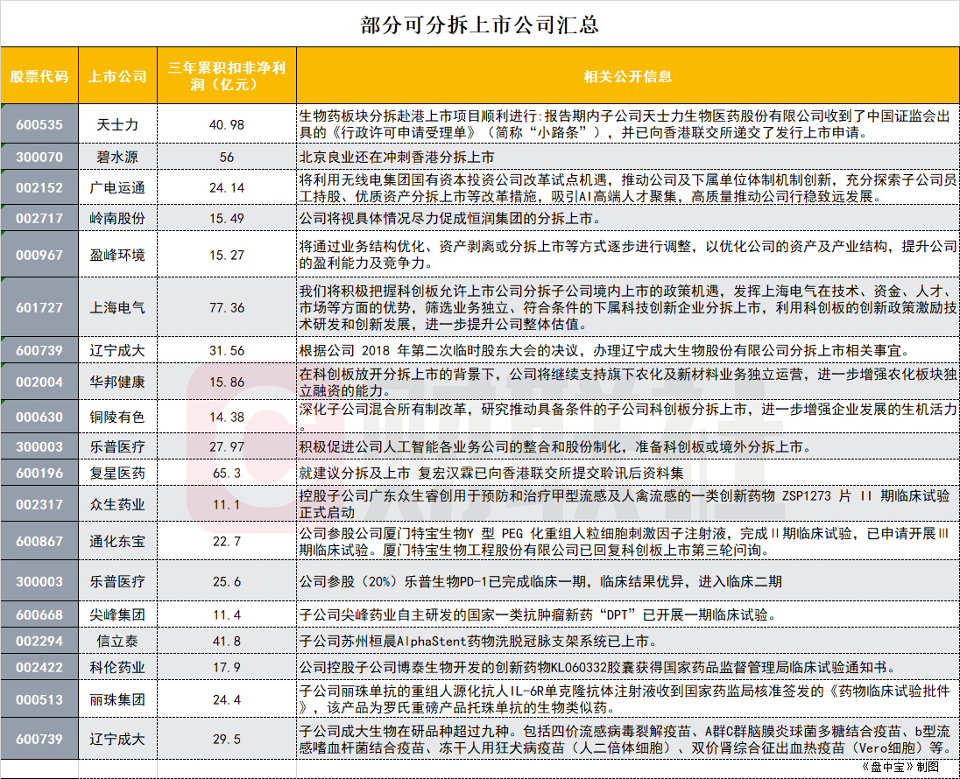Click the info cell mentioning ZSP1273
Viewport: 960px width, 779px height.
(x=627, y=504)
